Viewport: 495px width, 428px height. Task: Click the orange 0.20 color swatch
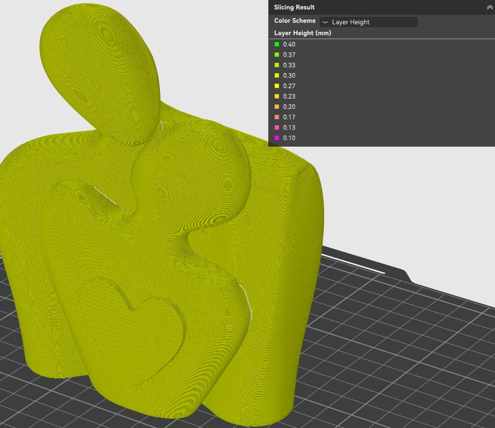277,107
